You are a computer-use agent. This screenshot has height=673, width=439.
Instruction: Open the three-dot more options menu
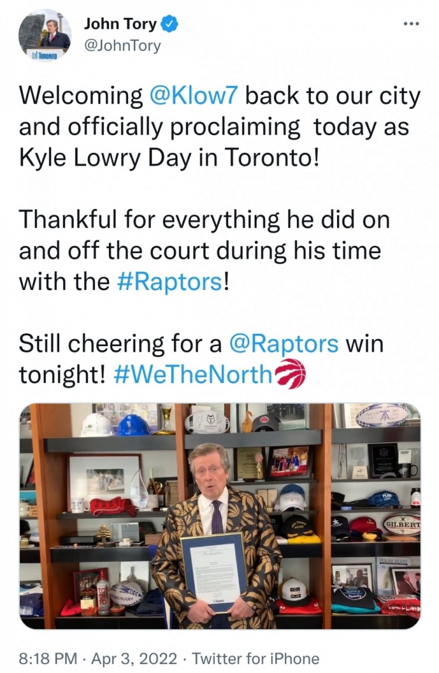(411, 23)
